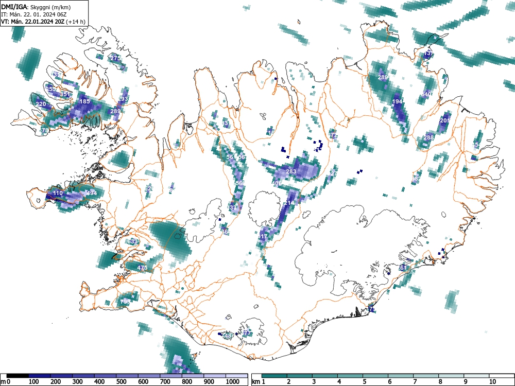The width and height of the screenshot is (515, 386).
Task: Click the '5' label on the km legend
Action: (364, 382)
